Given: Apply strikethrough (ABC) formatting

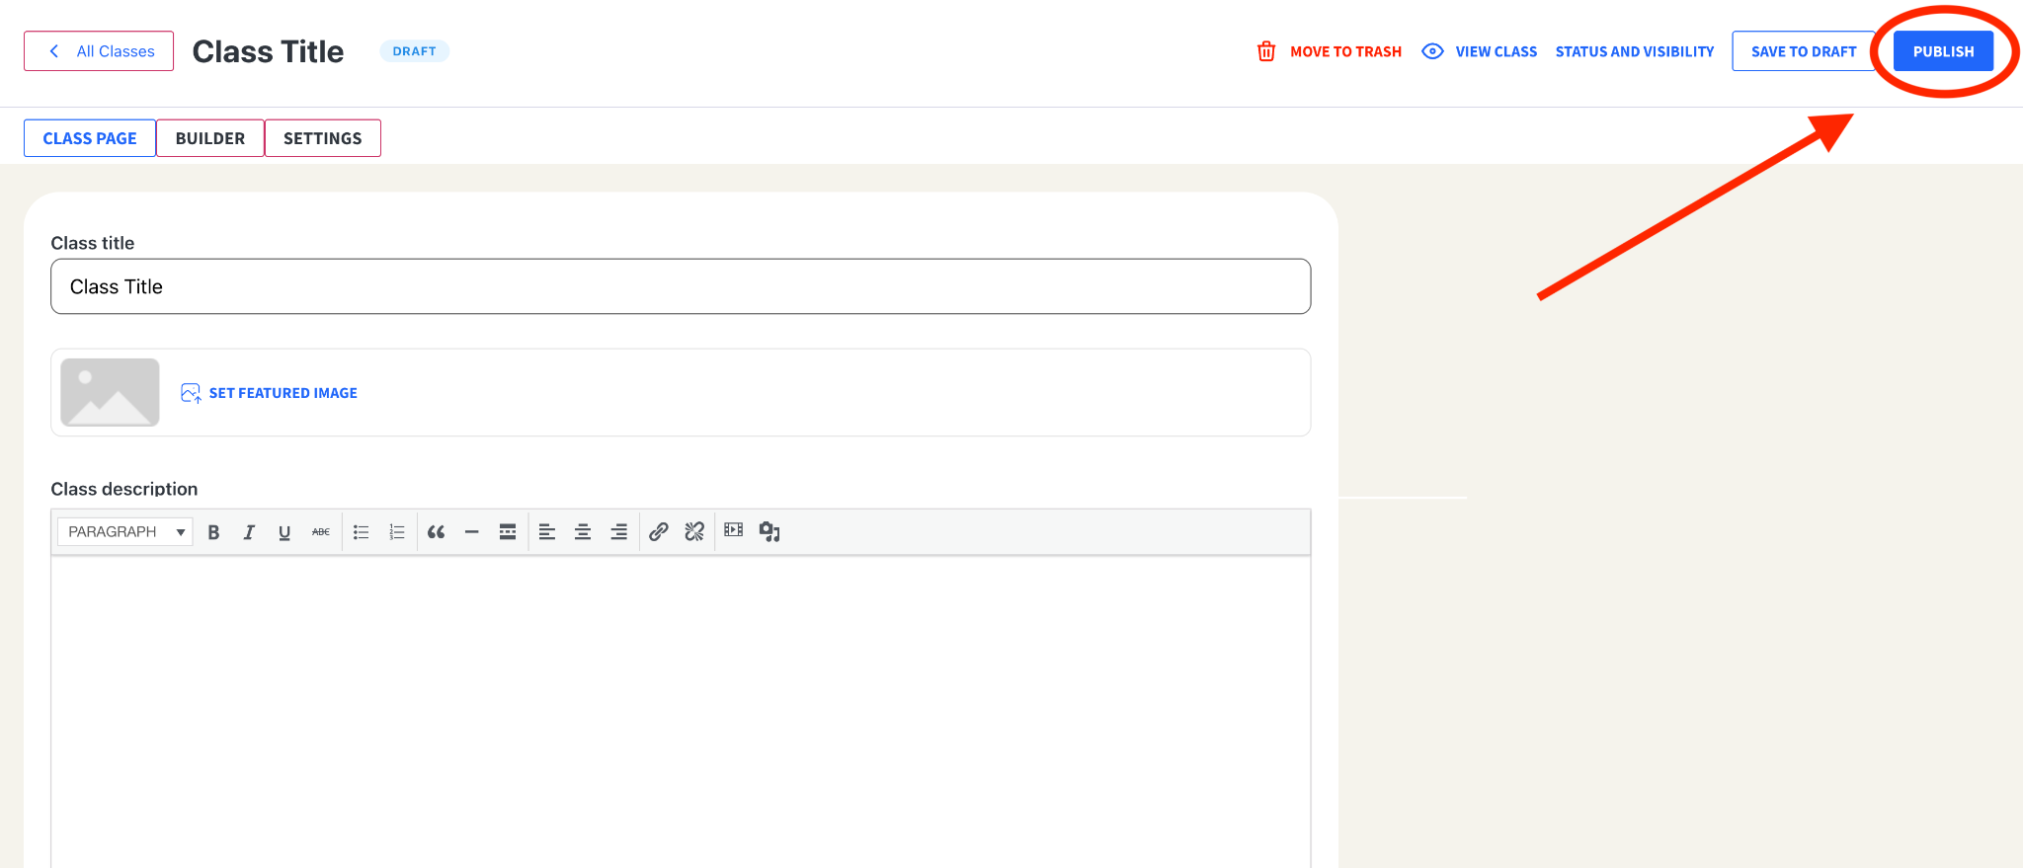Looking at the screenshot, I should [321, 532].
